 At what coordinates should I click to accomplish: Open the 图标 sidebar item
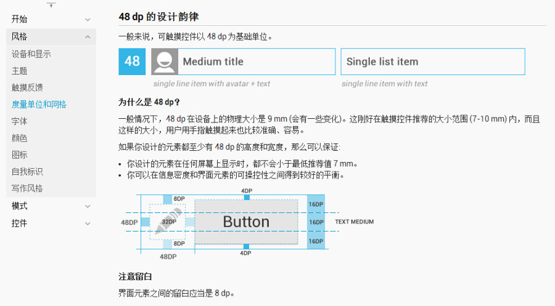[20, 155]
